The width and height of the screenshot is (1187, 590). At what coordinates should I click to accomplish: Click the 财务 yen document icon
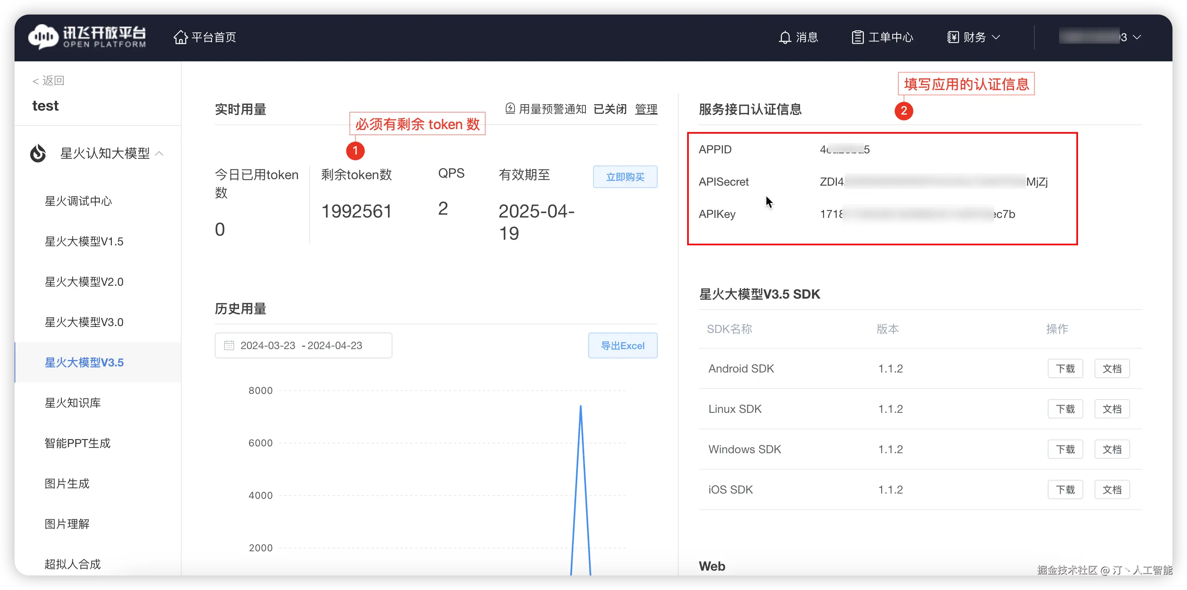[x=952, y=37]
